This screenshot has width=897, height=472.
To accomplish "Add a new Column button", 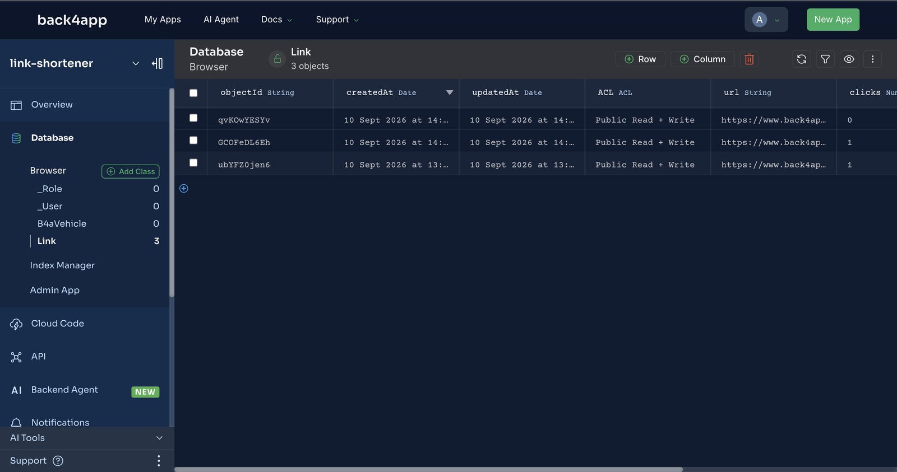I will tap(702, 59).
